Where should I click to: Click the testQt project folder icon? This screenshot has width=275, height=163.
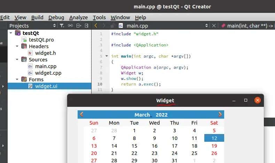point(18,33)
